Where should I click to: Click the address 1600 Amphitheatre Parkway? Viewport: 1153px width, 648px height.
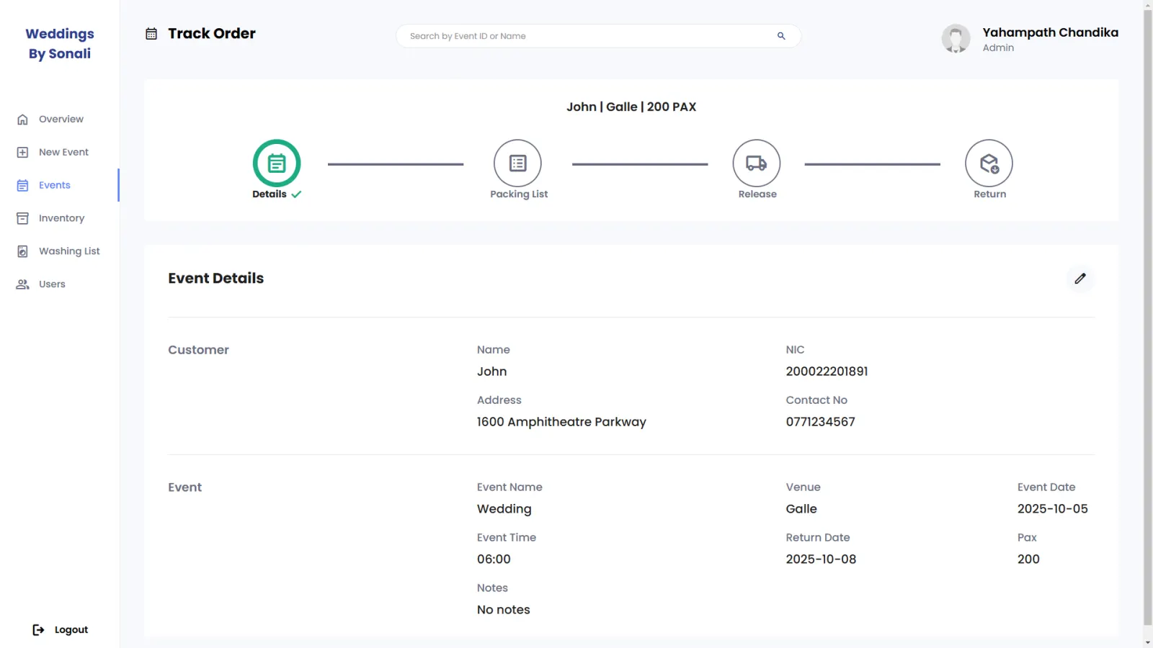coord(561,422)
